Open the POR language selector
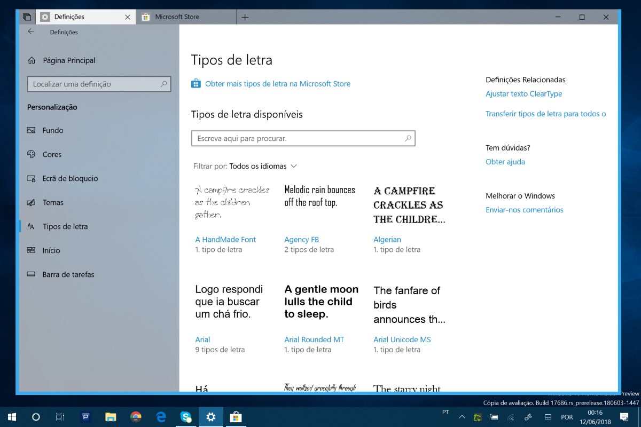641x427 pixels. click(x=567, y=417)
